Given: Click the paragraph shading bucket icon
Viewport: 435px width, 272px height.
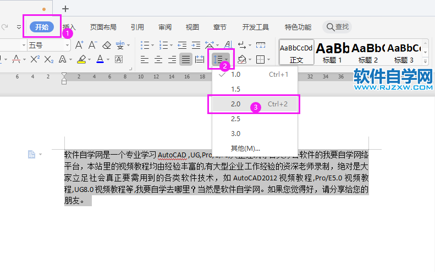Looking at the screenshot, I should tap(242, 59).
